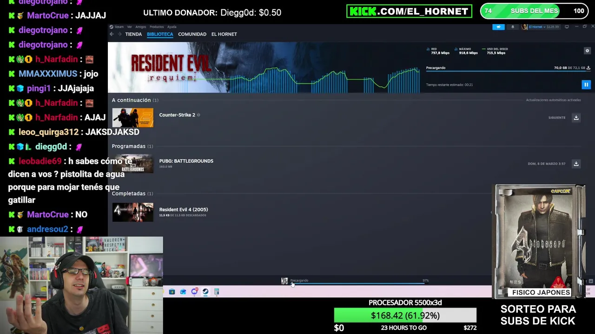This screenshot has width=595, height=334.
Task: Click the small game icon beside bottom Precargando
Action: tap(284, 281)
